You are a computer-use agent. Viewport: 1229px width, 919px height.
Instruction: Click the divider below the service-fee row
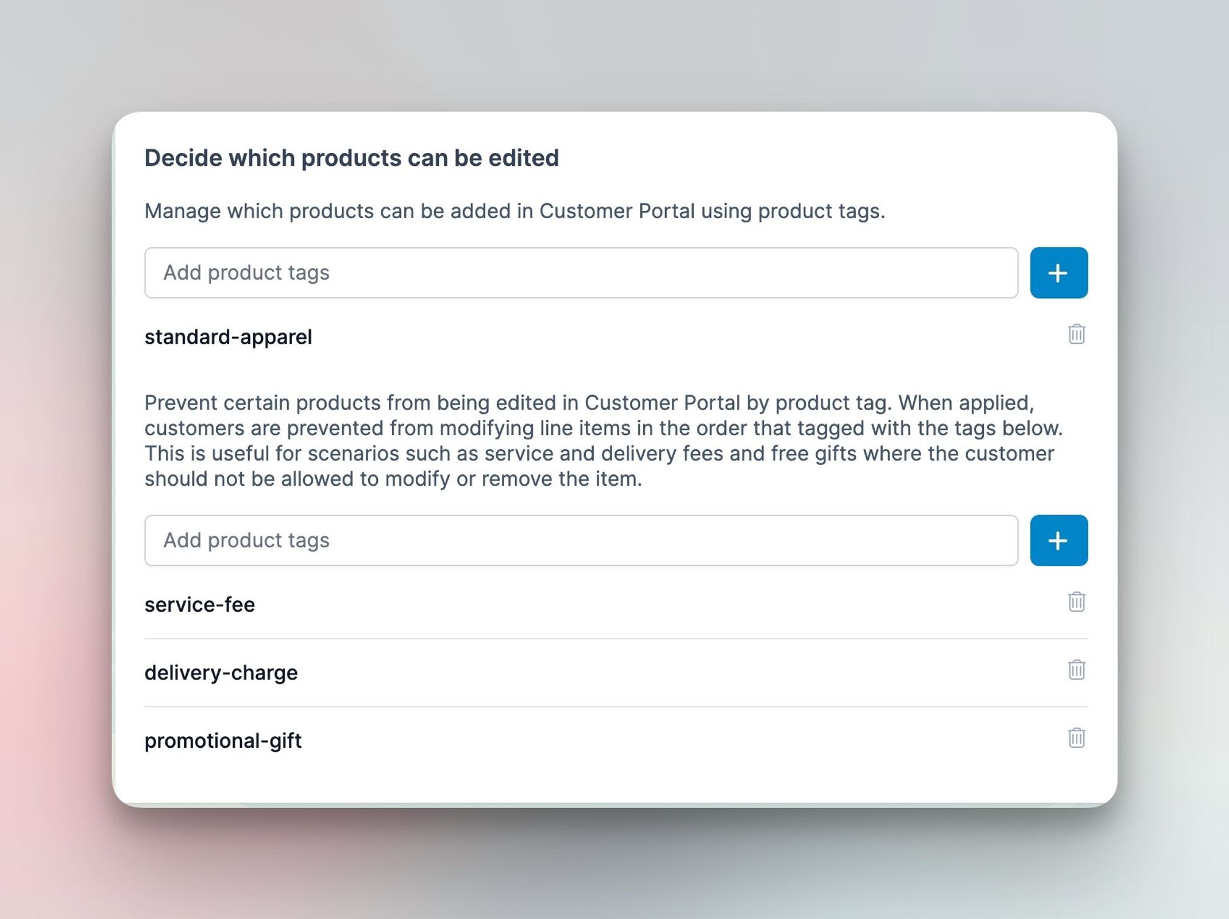coord(614,637)
